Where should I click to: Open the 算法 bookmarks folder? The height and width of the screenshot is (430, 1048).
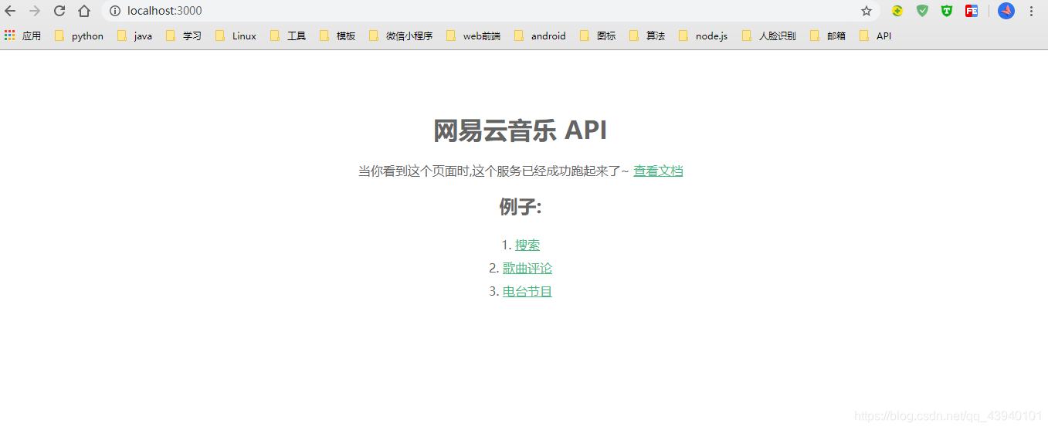[647, 36]
